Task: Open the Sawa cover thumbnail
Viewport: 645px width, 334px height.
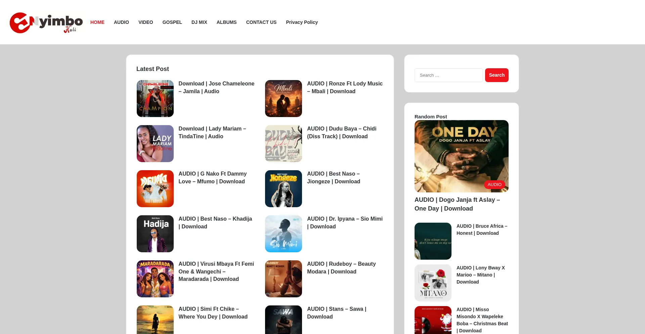Action: [284, 320]
